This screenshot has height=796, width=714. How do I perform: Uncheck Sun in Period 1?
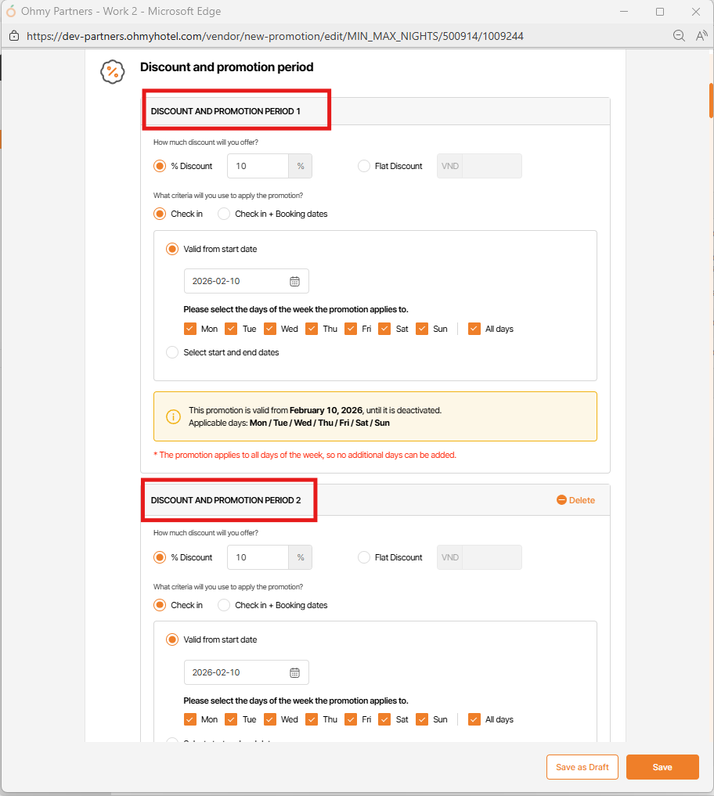(x=422, y=329)
